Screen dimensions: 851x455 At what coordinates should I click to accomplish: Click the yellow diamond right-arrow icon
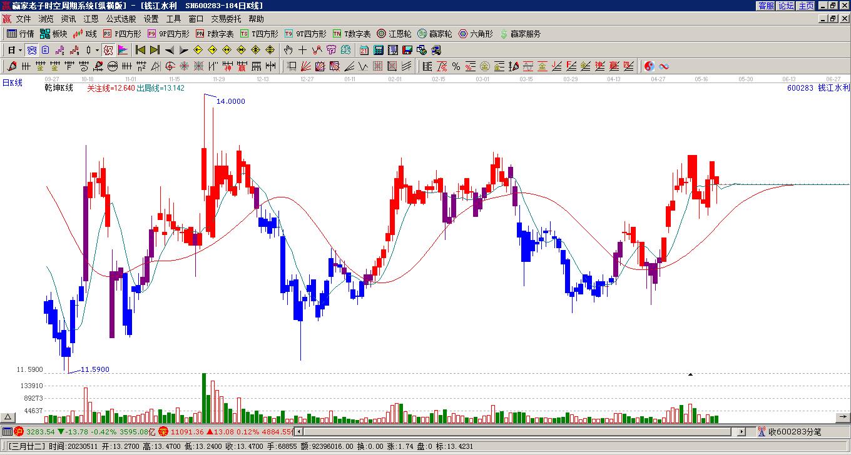tap(212, 50)
